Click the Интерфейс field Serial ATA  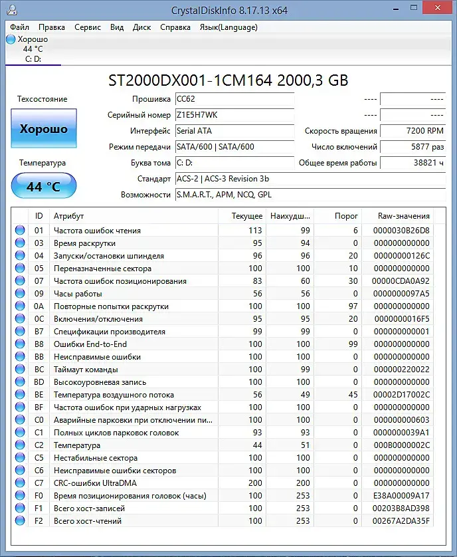point(234,131)
